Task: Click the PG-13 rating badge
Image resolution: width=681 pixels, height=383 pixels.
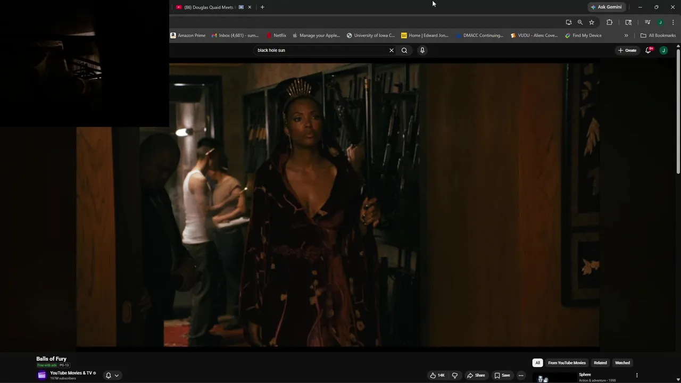Action: 64,365
